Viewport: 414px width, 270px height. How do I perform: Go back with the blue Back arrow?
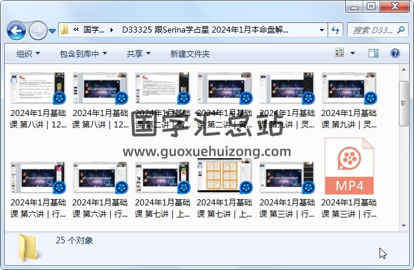16,31
